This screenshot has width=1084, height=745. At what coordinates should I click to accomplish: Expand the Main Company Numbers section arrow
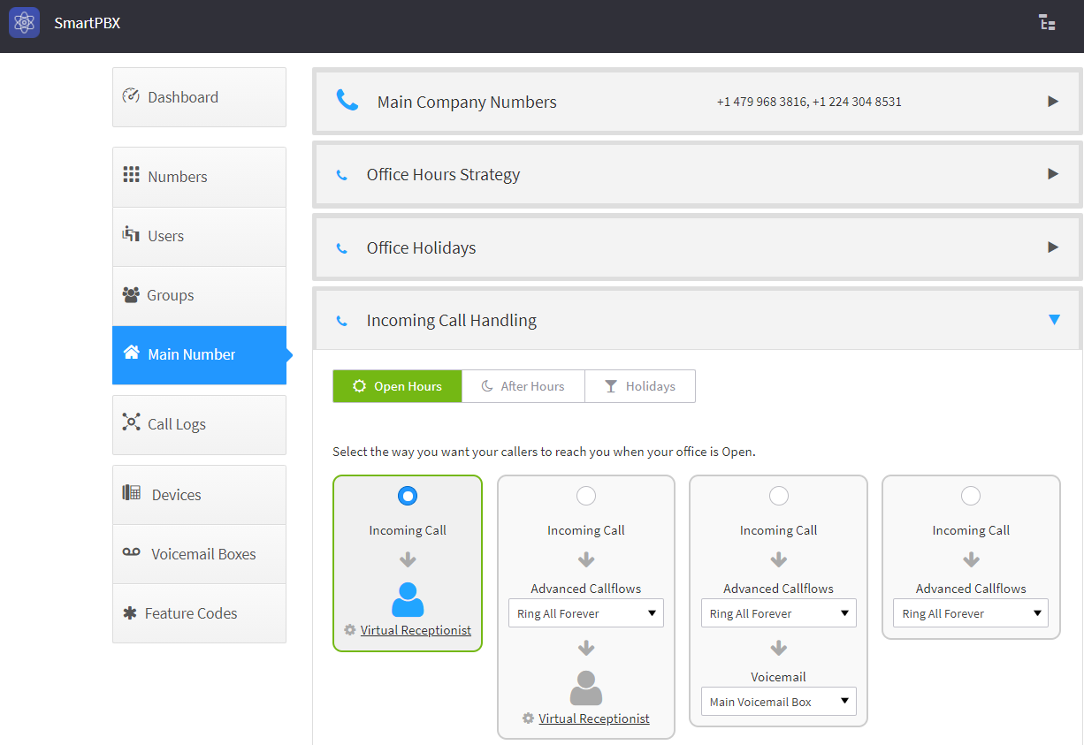(1053, 102)
